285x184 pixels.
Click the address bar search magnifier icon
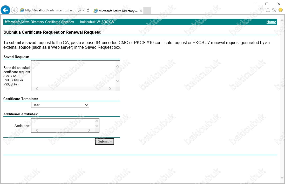coord(80,10)
